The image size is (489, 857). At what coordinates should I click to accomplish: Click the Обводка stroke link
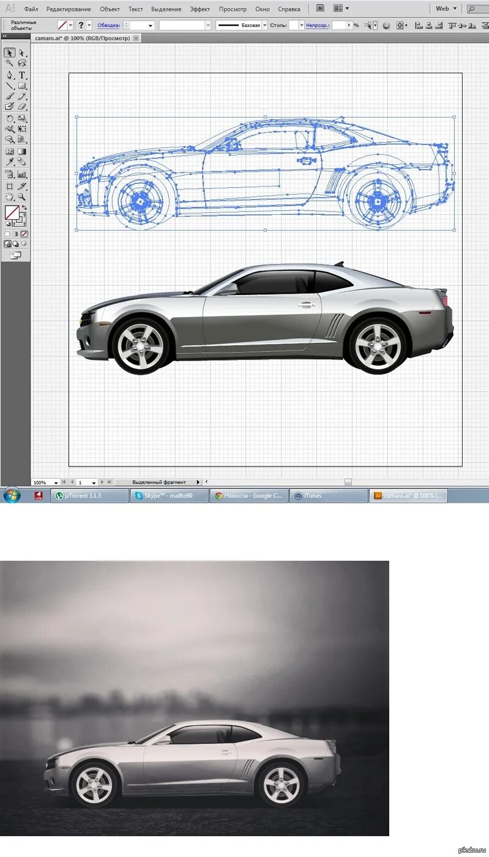(x=108, y=26)
